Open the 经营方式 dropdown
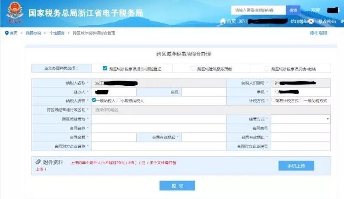 300,119
